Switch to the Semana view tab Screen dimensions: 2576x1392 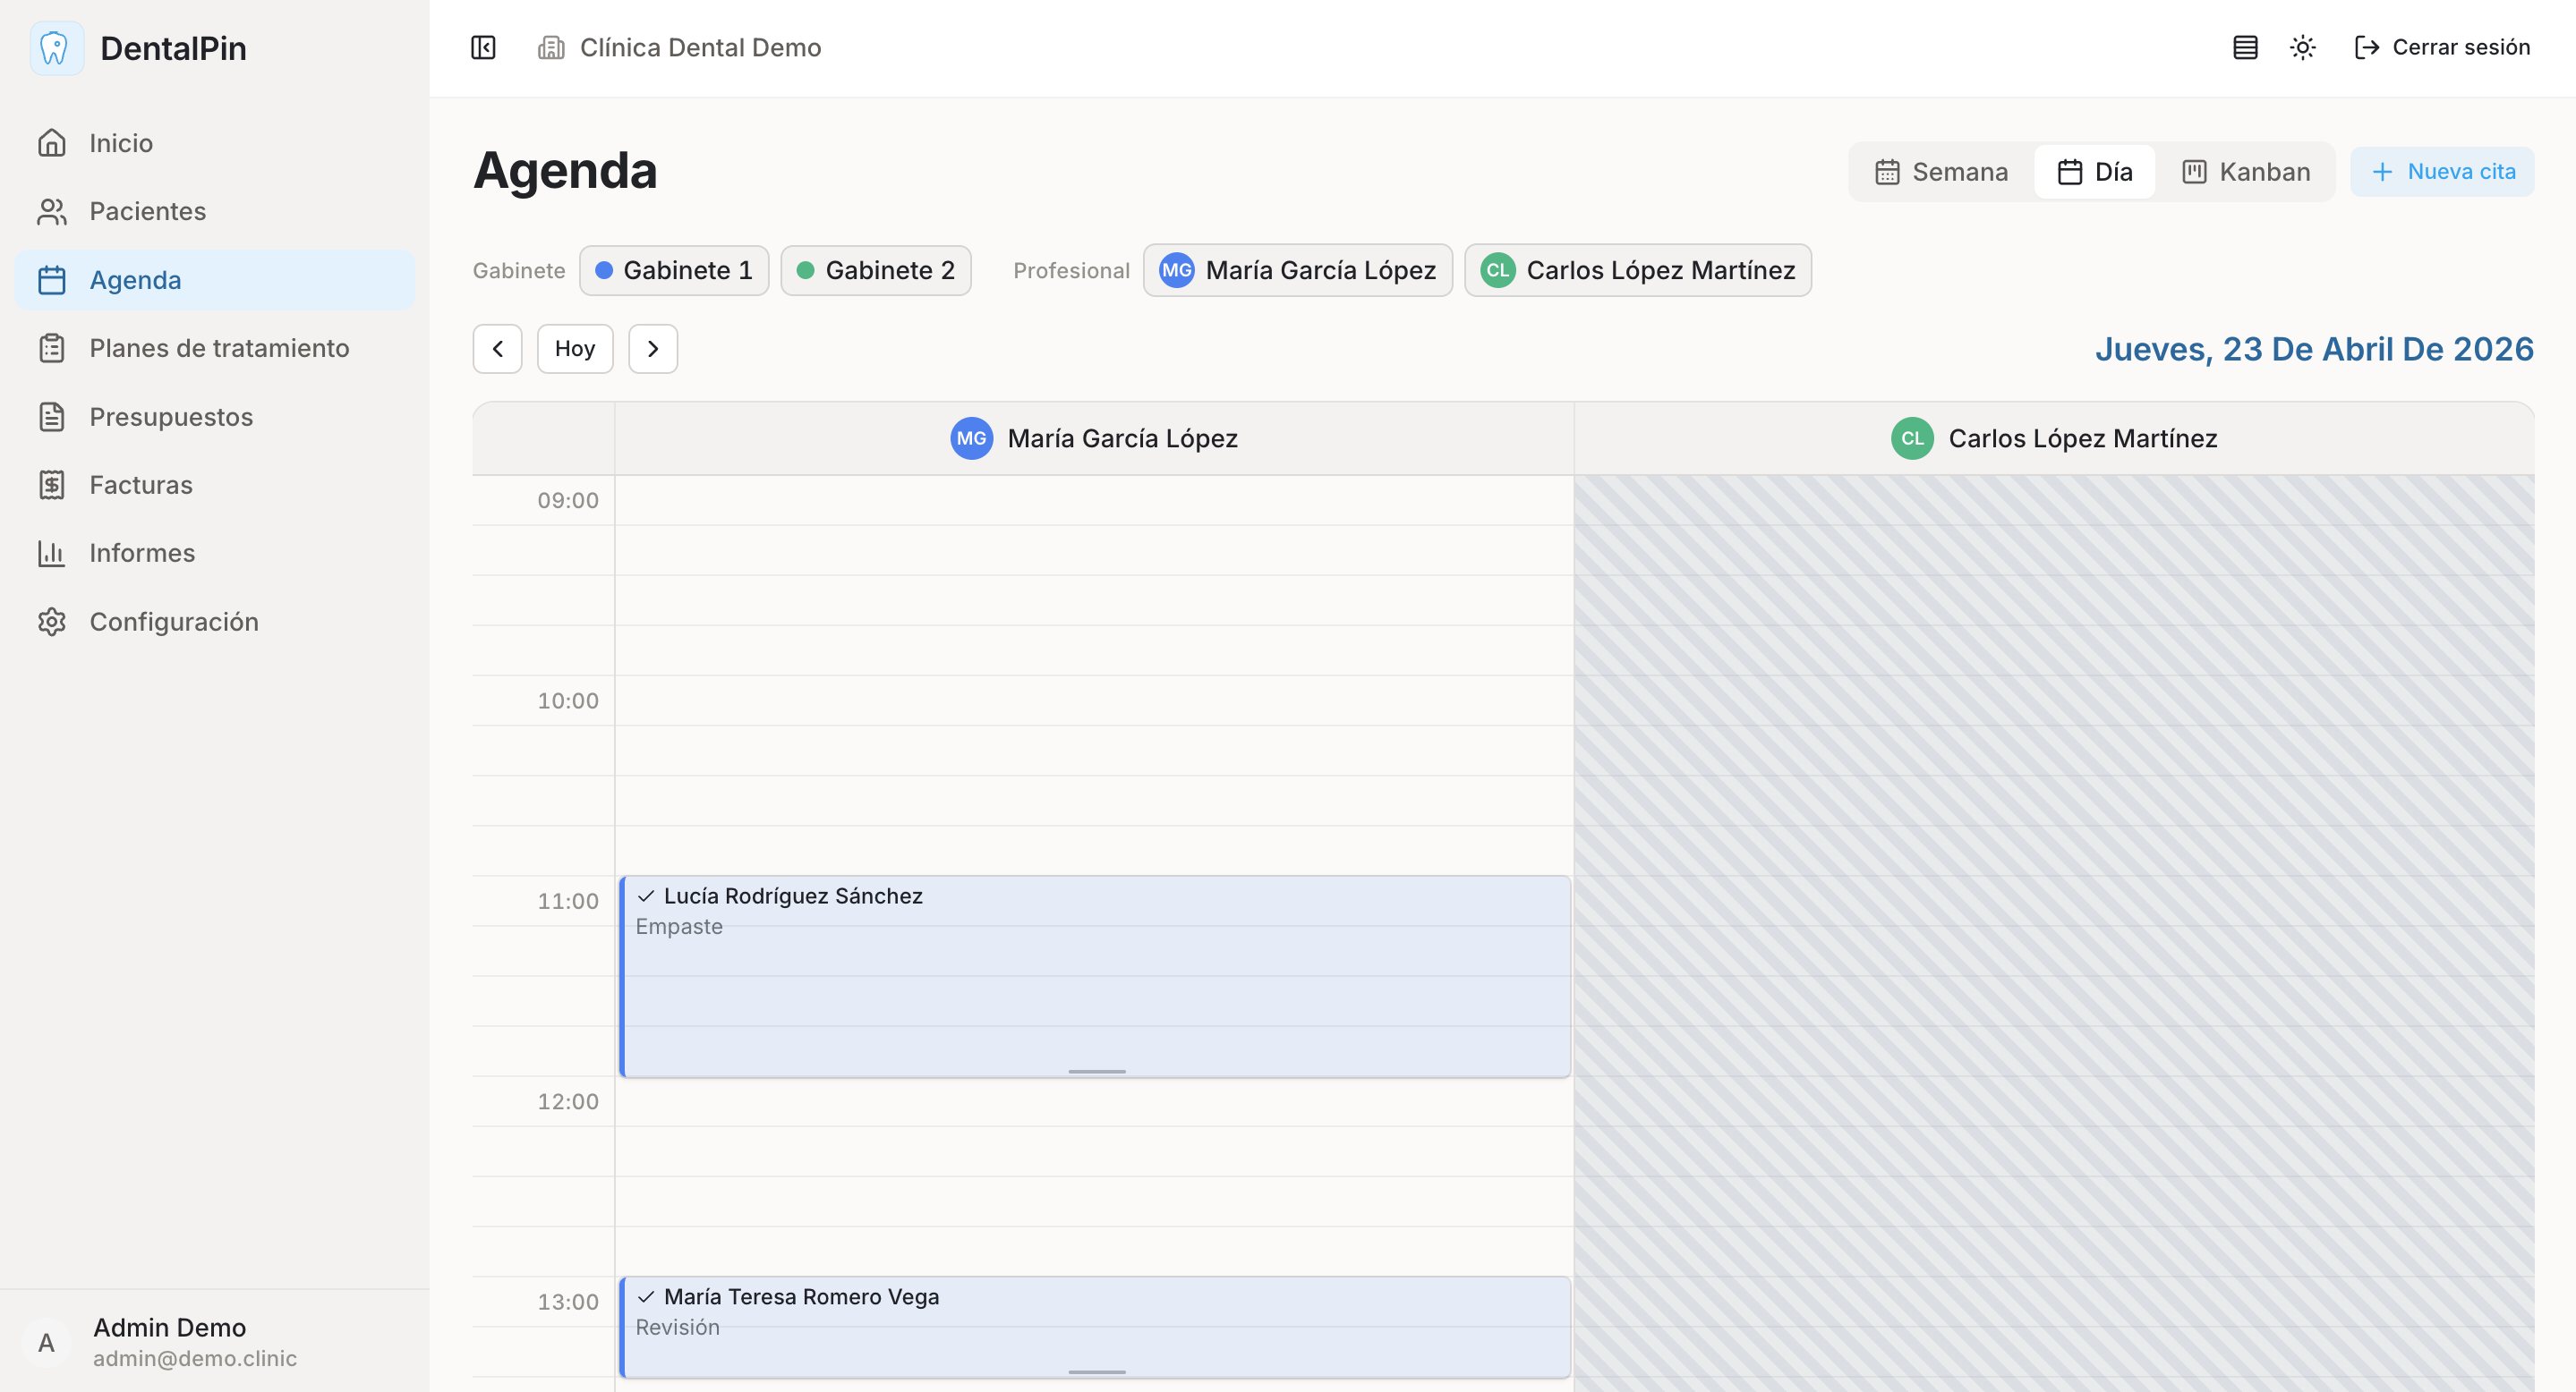[1941, 172]
